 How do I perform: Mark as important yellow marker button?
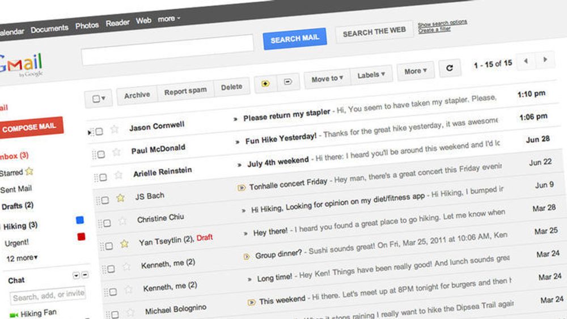coord(265,84)
